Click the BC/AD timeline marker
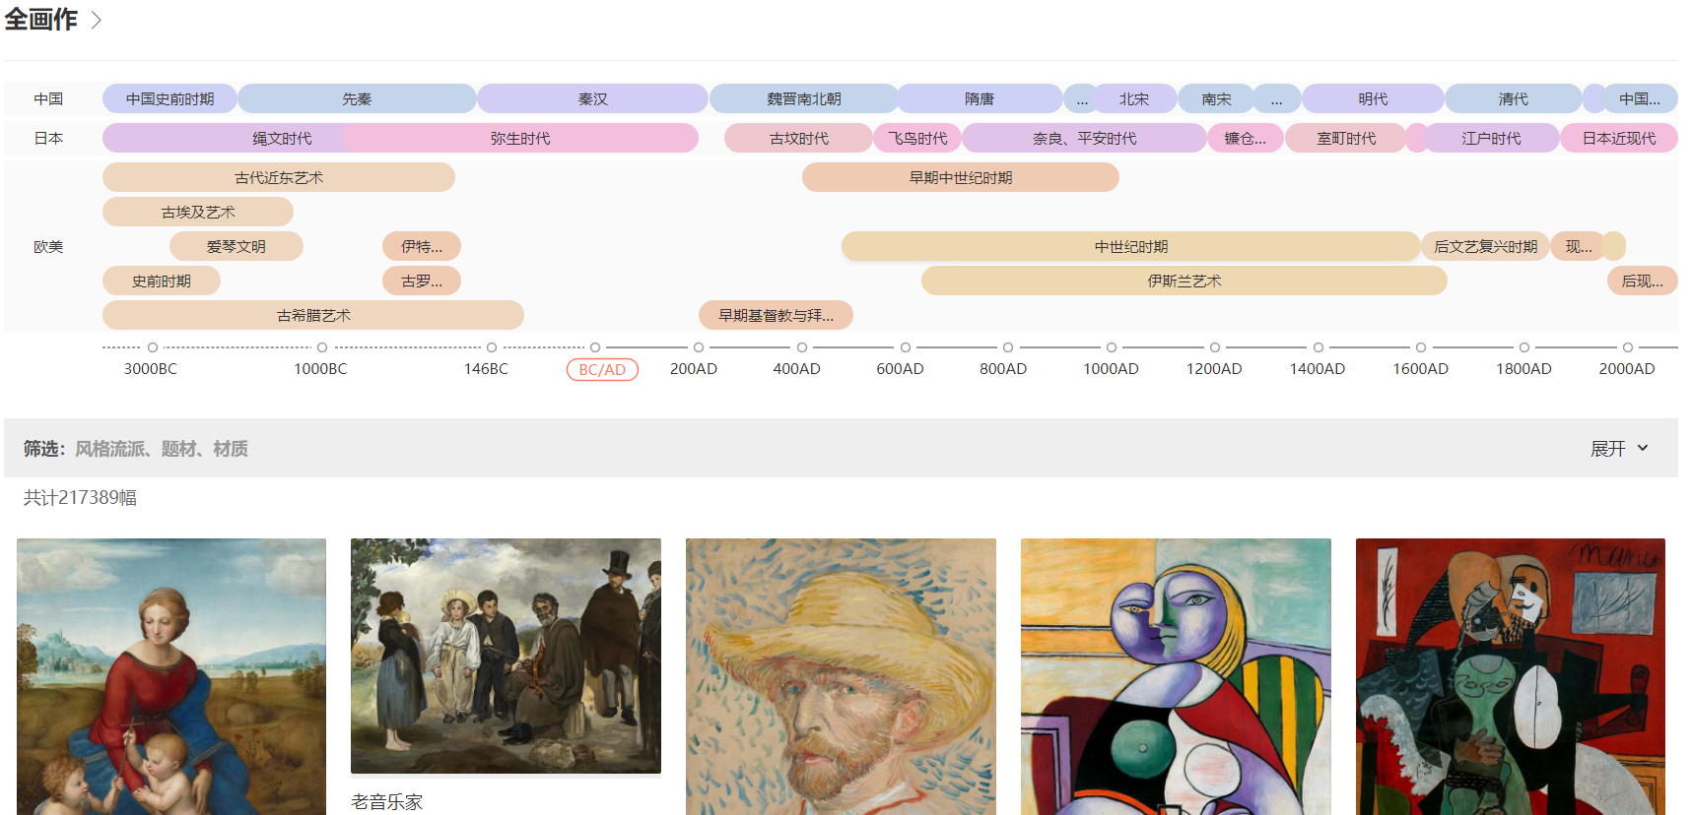 point(602,369)
